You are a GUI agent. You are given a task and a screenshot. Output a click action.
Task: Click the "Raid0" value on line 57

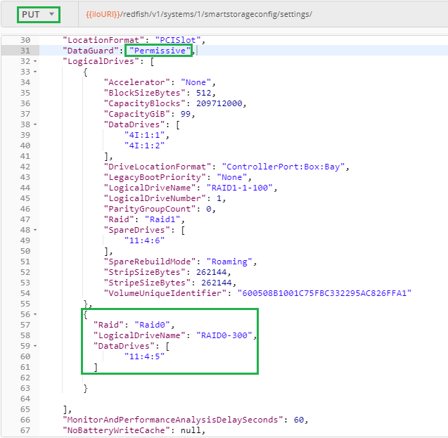(153, 326)
